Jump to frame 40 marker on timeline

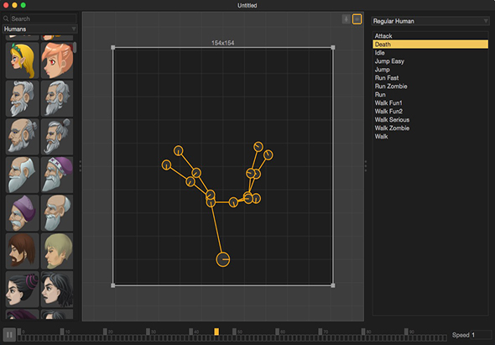tap(191, 332)
